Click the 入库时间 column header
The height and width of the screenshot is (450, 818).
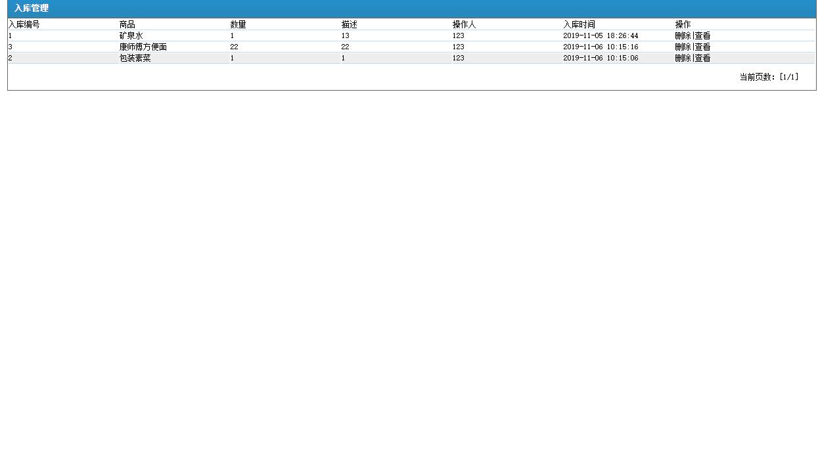[578, 24]
